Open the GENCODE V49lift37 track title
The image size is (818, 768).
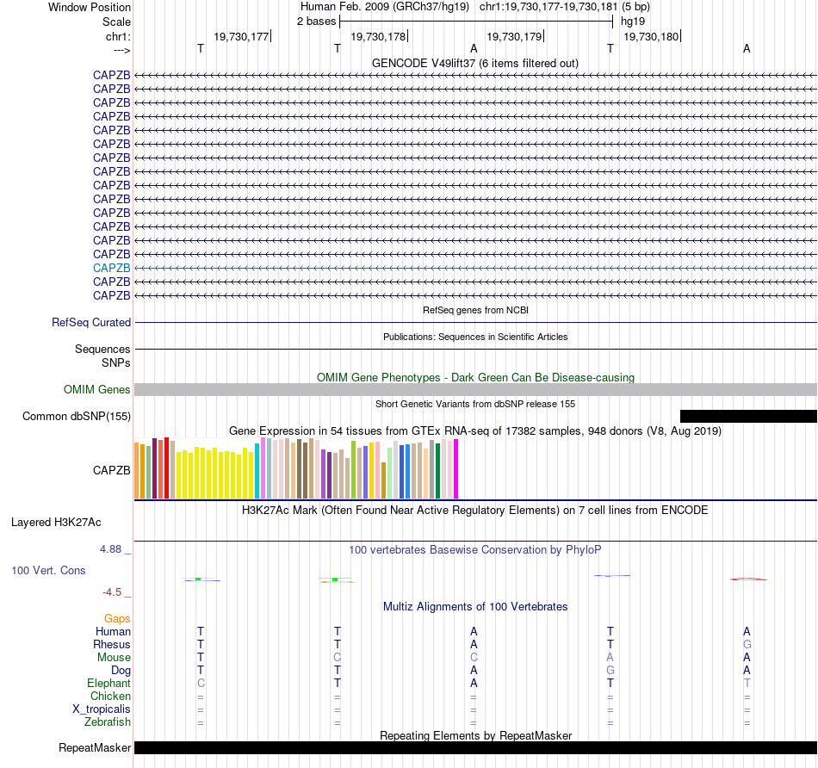(x=474, y=63)
